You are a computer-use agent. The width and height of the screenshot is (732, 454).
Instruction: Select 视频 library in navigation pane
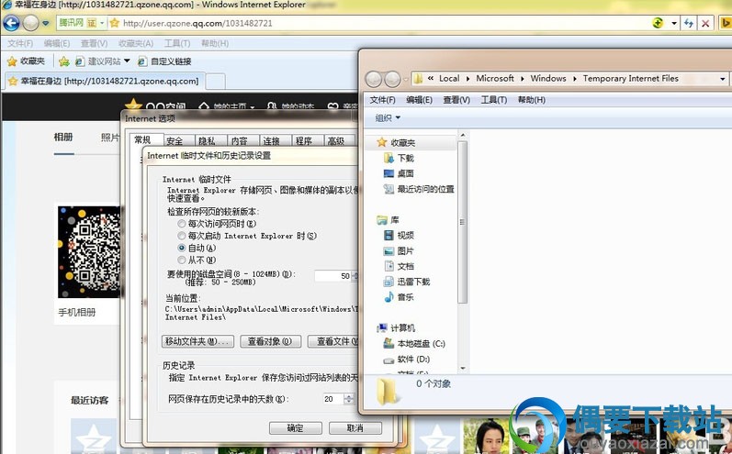[400, 235]
